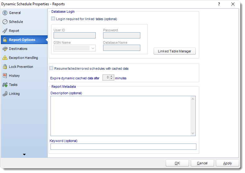Switch to the Exception Handling tab

(x=24, y=58)
